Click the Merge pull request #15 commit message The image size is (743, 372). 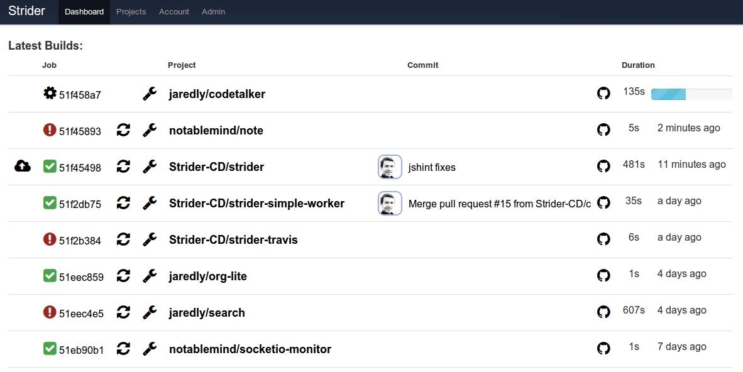point(499,204)
